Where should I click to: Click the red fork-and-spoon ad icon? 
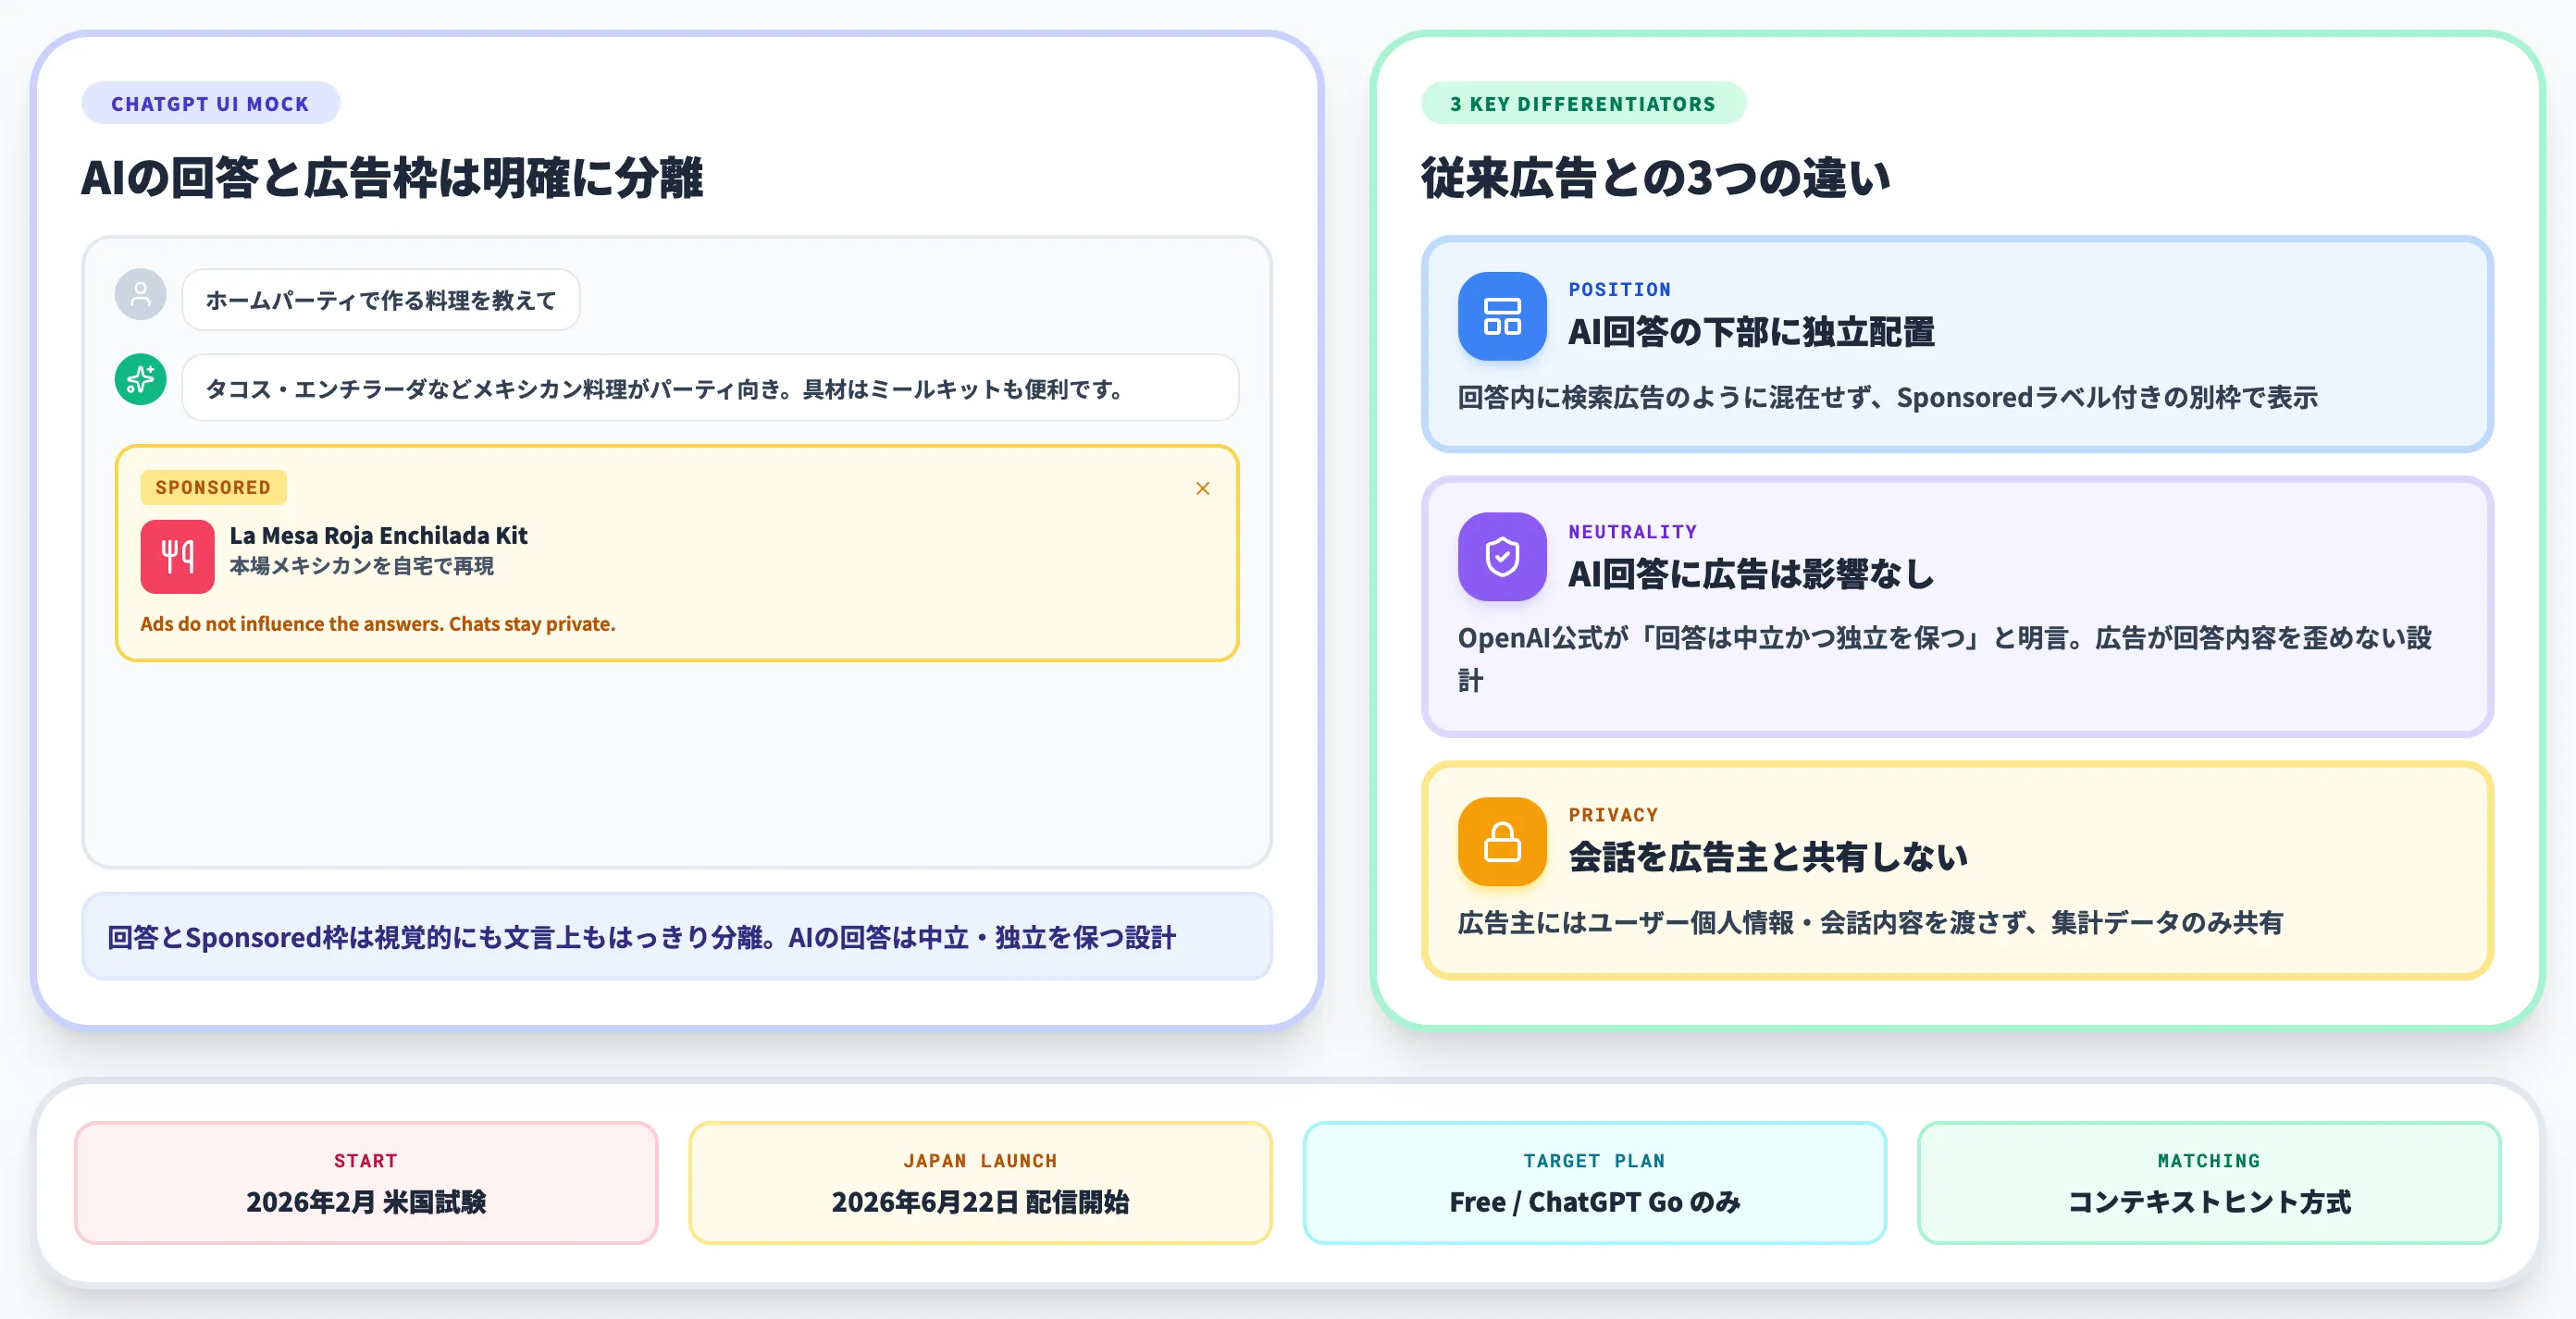coord(177,556)
